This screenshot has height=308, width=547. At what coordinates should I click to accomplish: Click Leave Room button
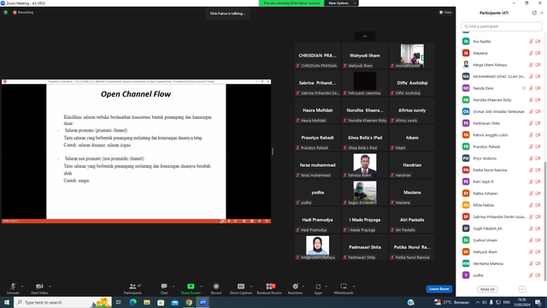click(438, 289)
